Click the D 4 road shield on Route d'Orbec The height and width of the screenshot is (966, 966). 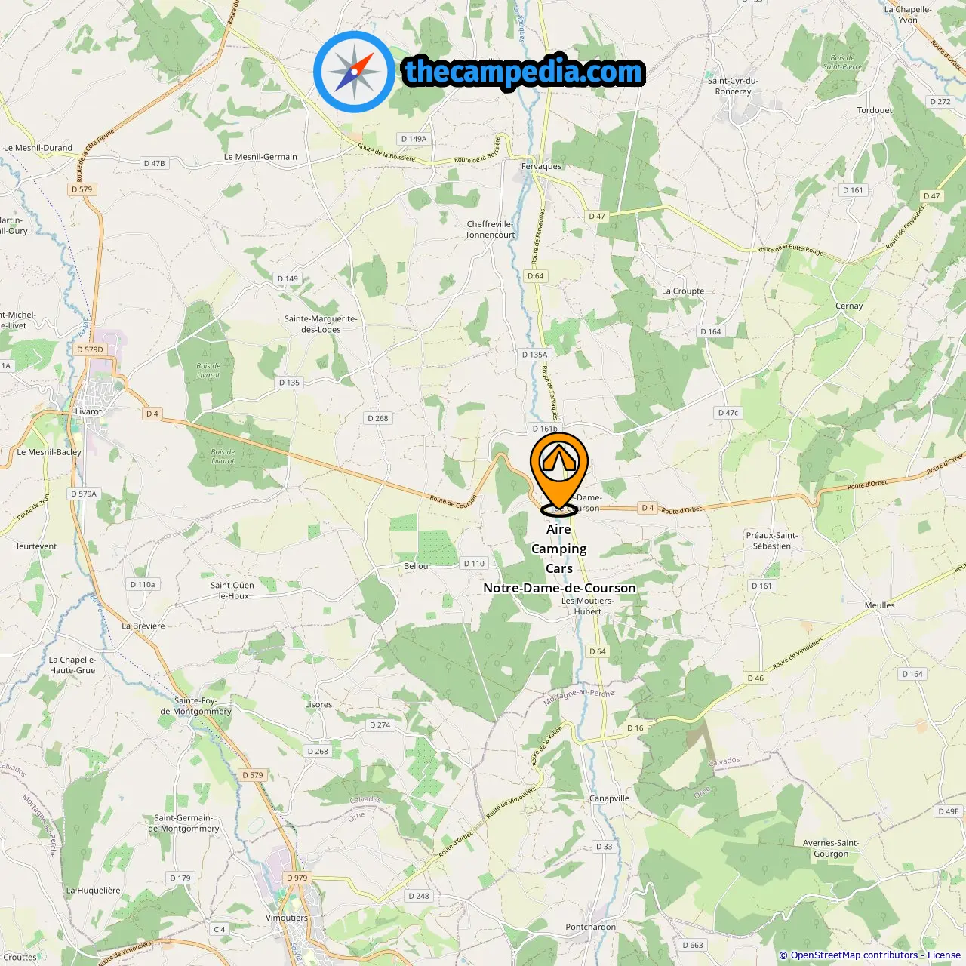tap(648, 508)
